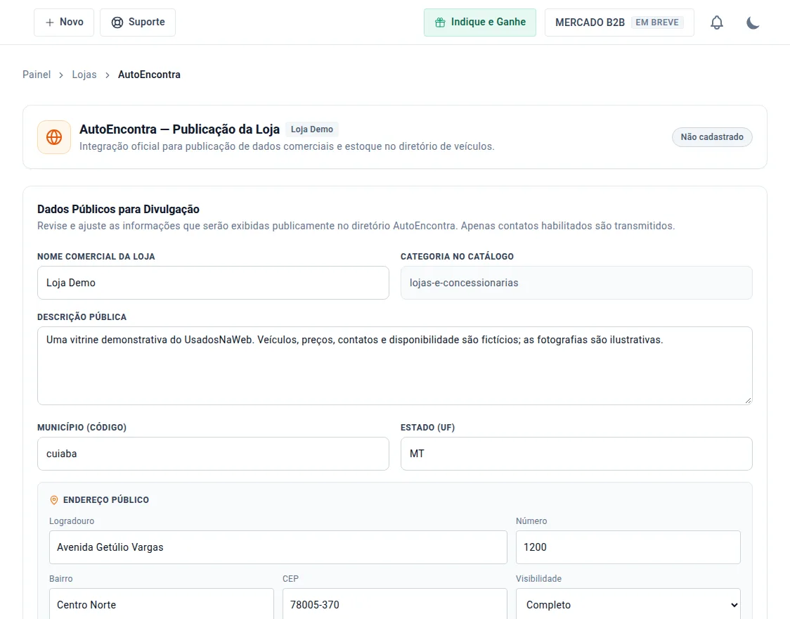
Task: Click the gift icon in Indique e Ganhe
Action: point(440,23)
